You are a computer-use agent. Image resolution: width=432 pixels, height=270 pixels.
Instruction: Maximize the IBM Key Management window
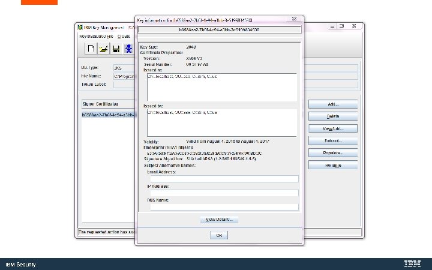tap(341, 26)
